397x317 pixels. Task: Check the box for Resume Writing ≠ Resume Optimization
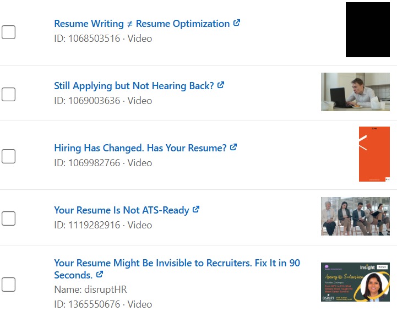click(x=8, y=32)
